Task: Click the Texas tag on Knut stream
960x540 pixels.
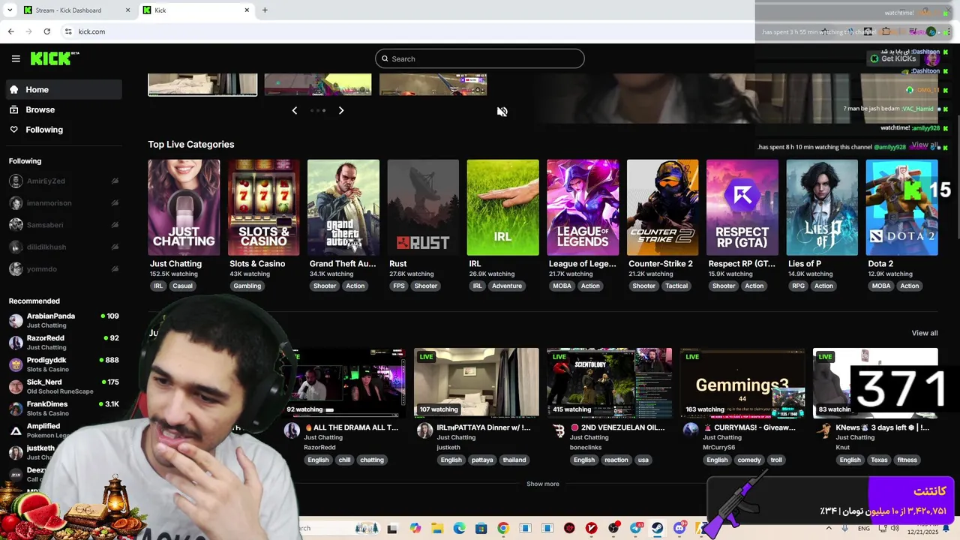Action: coord(879,460)
